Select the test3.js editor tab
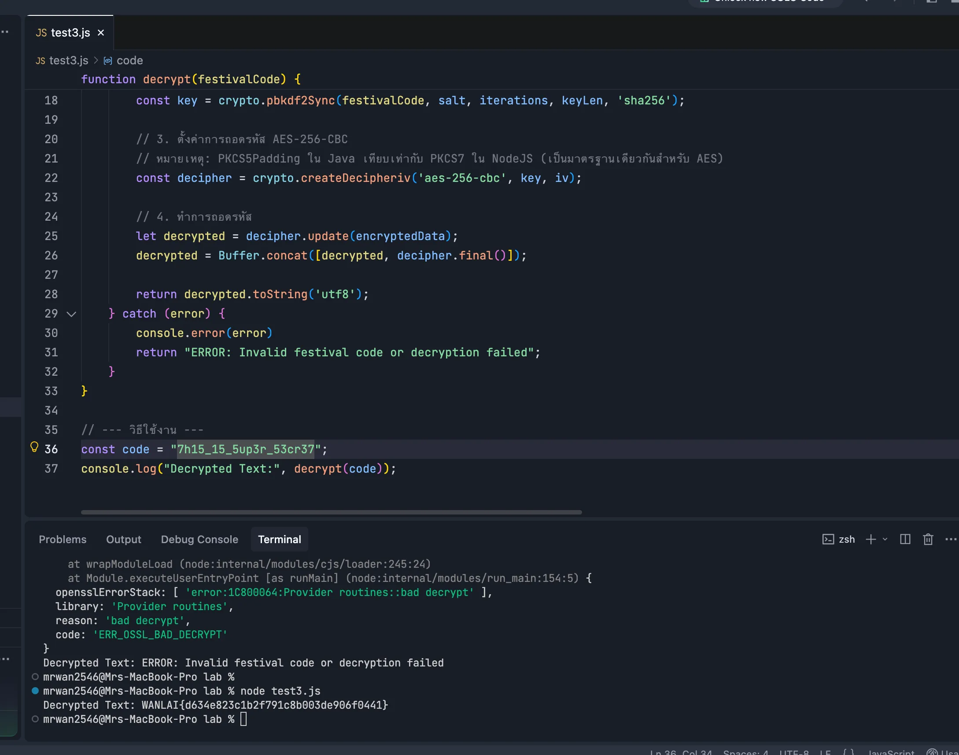 (x=70, y=33)
